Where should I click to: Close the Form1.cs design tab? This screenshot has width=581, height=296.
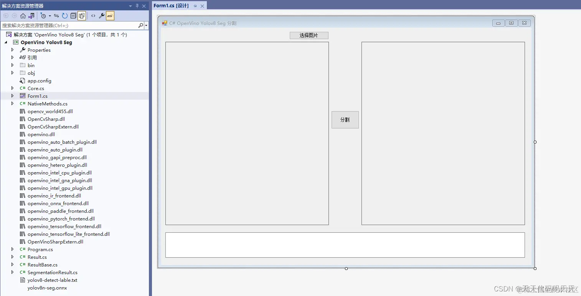coord(203,6)
